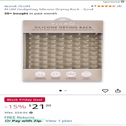The height and width of the screenshot is (126, 126).
Task: Tap the heart wishlist icon
Action: point(105,91)
